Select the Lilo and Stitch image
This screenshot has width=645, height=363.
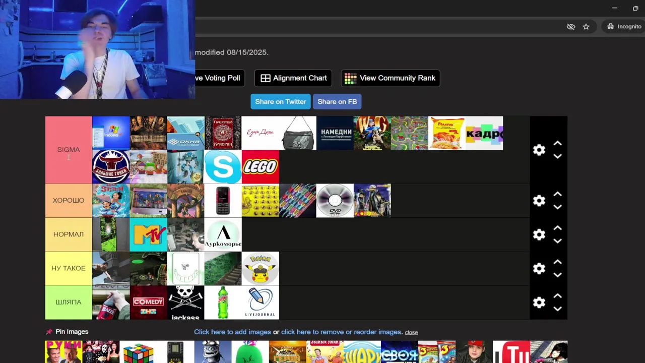tap(111, 201)
